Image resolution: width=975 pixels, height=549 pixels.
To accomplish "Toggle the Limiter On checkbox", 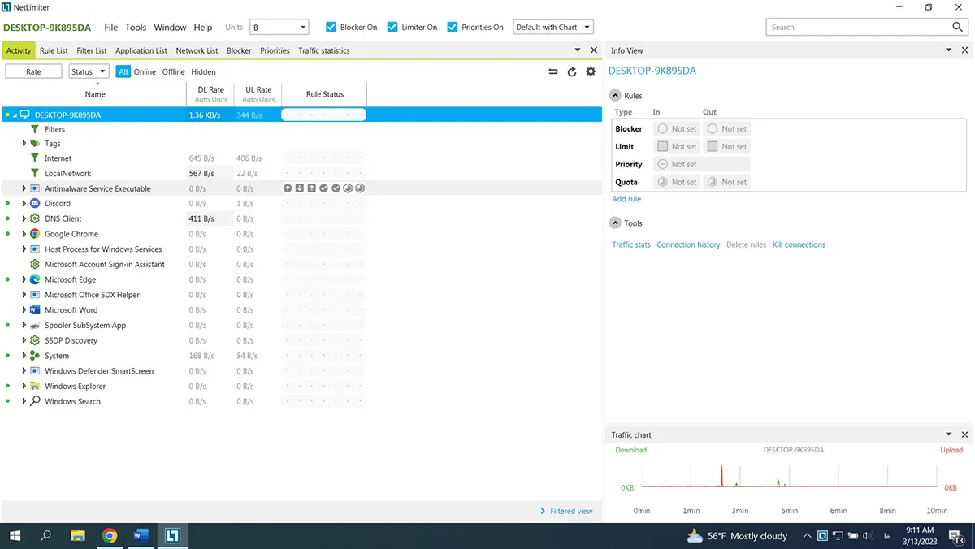I will tap(392, 27).
